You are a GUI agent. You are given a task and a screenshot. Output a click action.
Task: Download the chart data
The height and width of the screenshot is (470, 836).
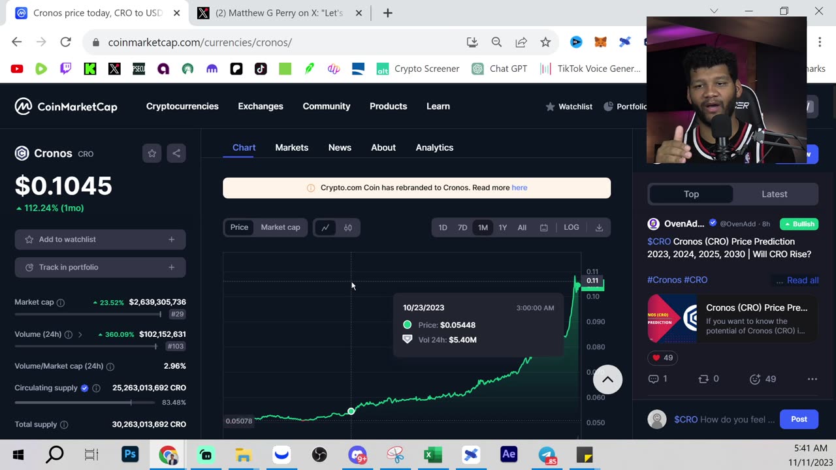[599, 227]
